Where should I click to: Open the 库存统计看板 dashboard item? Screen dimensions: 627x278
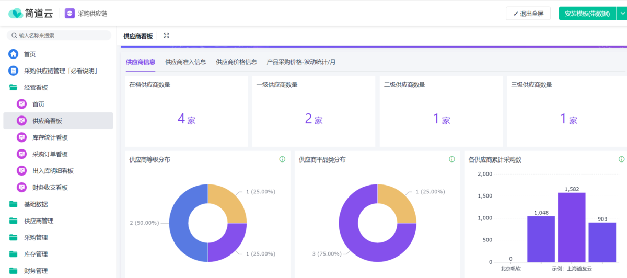50,137
